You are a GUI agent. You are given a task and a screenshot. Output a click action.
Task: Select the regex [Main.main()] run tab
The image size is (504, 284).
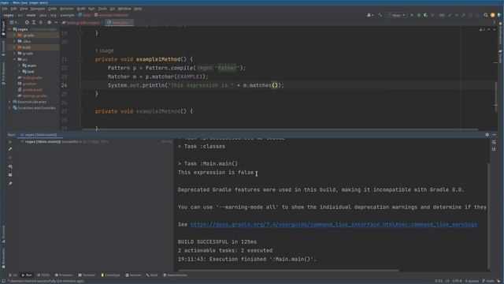(40, 135)
